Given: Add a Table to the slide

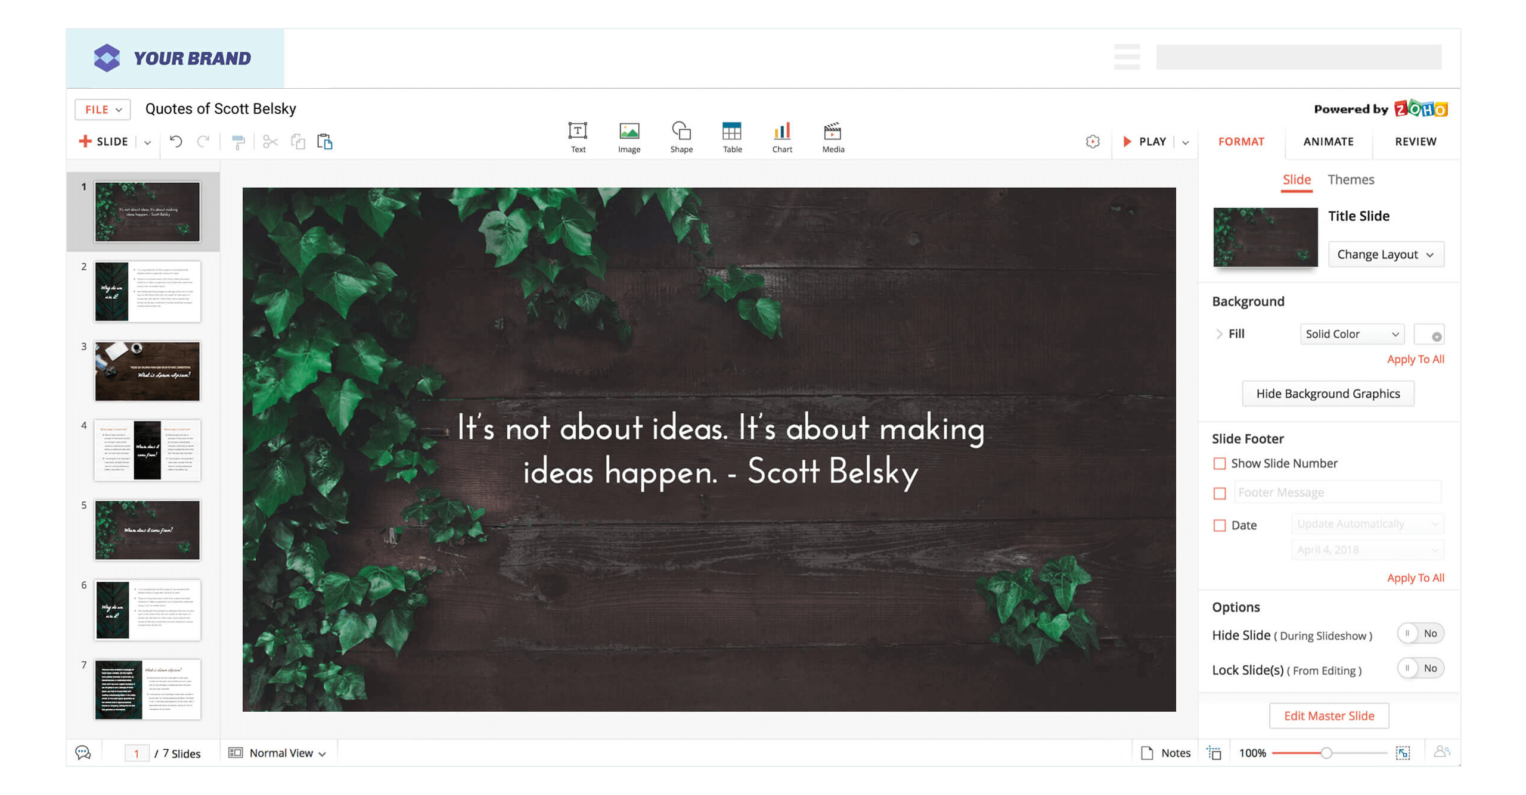Looking at the screenshot, I should (x=731, y=137).
